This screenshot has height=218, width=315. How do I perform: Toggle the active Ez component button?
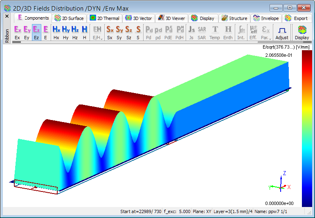36,32
